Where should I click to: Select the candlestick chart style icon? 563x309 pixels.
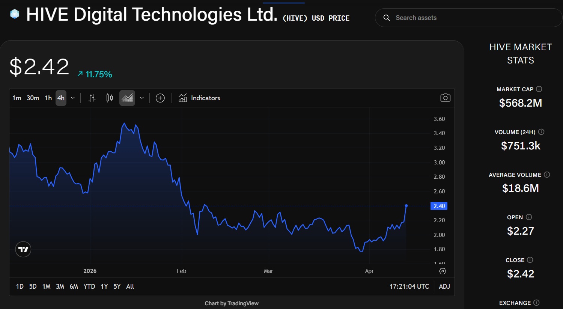110,98
